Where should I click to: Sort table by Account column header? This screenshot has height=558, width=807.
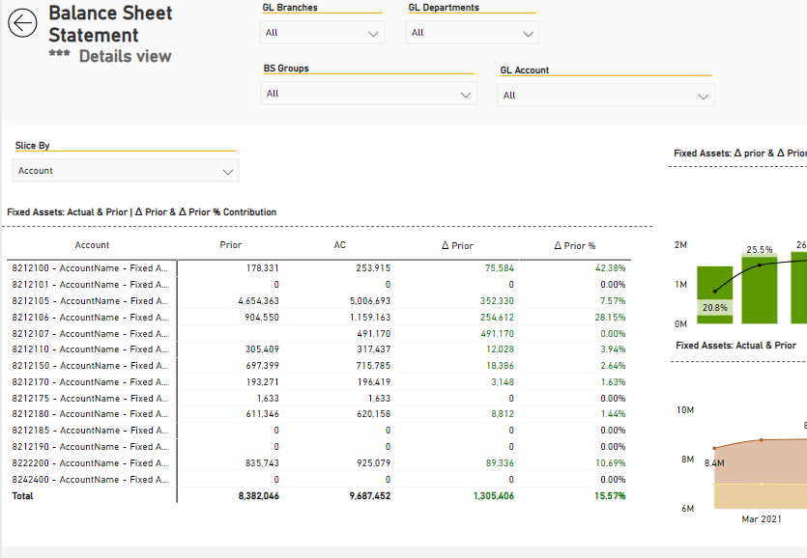[x=92, y=245]
